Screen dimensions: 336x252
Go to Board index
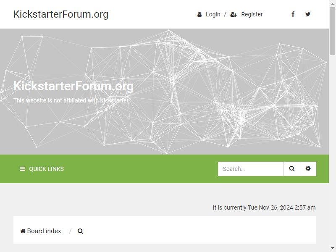[x=44, y=231]
